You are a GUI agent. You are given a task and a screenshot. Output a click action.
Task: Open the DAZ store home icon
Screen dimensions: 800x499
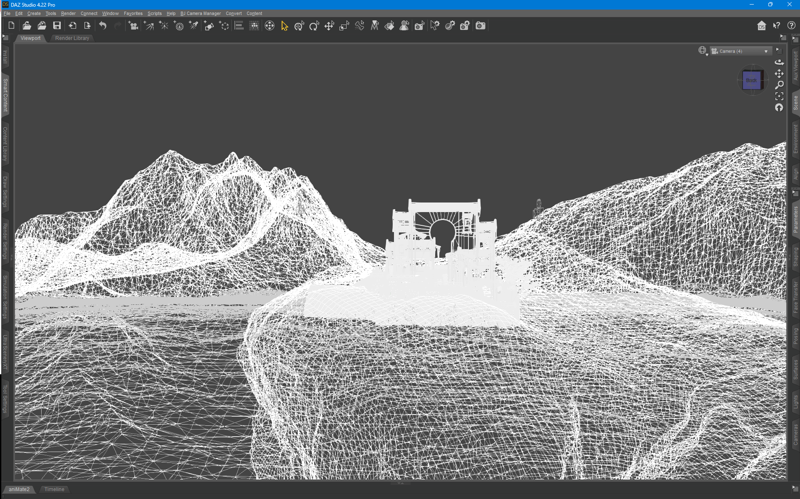point(761,26)
